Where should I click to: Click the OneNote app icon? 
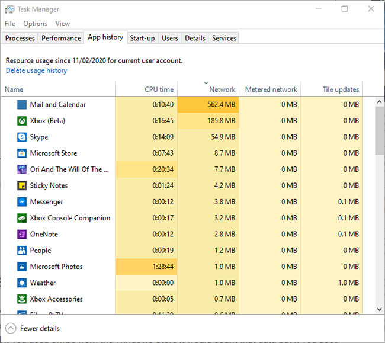point(22,234)
